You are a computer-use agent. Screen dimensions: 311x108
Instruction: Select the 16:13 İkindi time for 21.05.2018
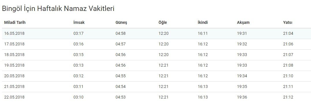(x=203, y=87)
